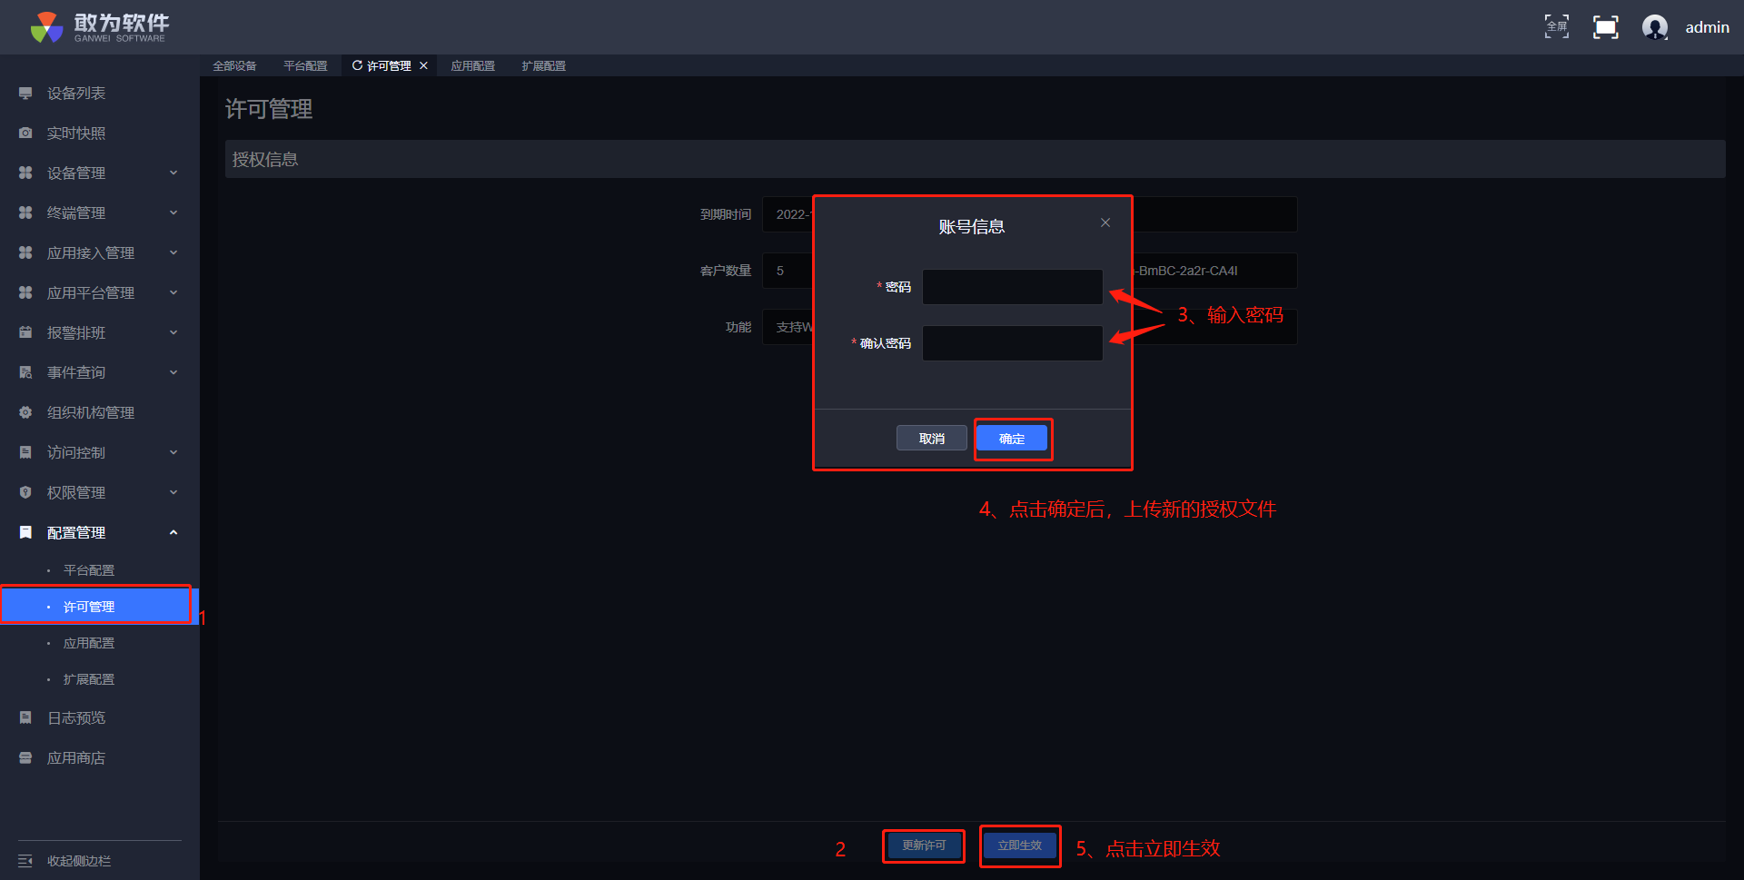Click the 设备列表 sidebar icon
1744x880 pixels.
[25, 94]
